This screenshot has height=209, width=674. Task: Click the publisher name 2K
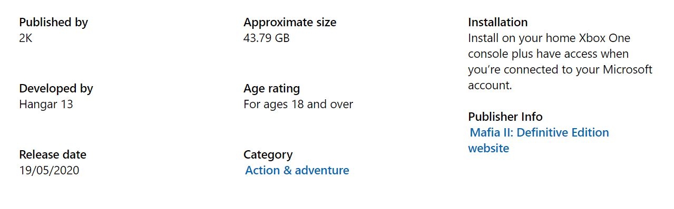pyautogui.click(x=26, y=38)
